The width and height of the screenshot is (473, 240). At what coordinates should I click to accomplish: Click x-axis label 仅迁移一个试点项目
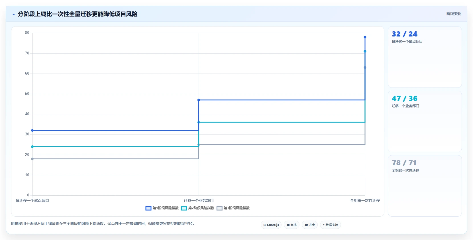(x=32, y=200)
